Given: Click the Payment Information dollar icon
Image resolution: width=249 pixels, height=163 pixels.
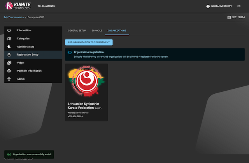Looking at the screenshot, I should click(x=9, y=71).
